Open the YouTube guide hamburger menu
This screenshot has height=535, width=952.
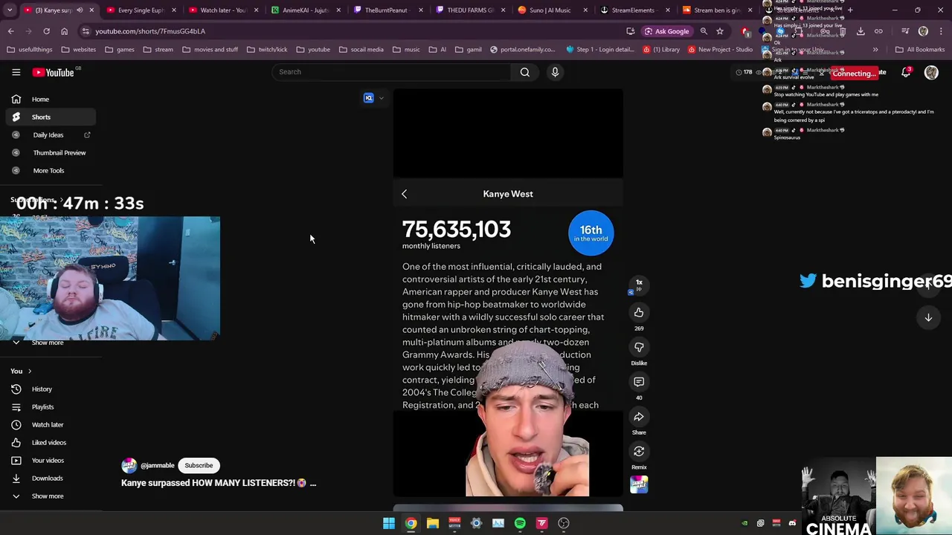16,72
